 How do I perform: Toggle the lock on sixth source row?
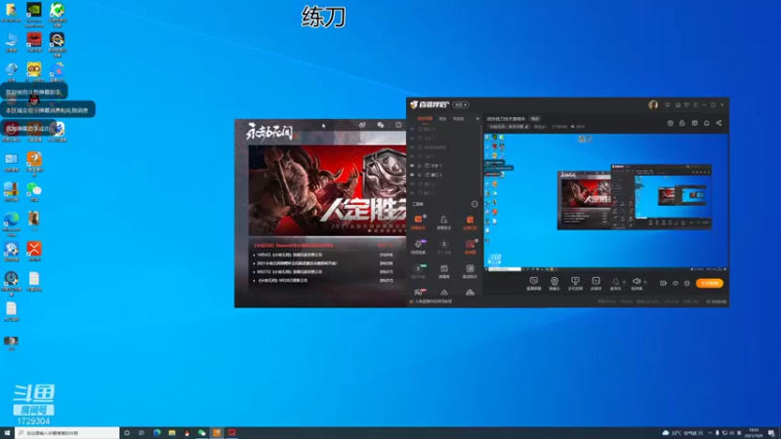point(420,175)
